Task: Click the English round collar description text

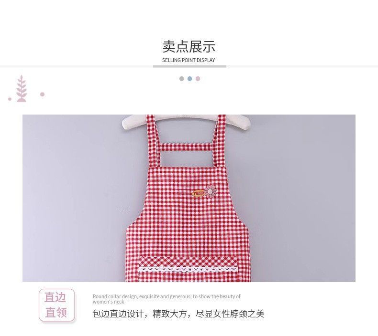Action: pyautogui.click(x=167, y=299)
